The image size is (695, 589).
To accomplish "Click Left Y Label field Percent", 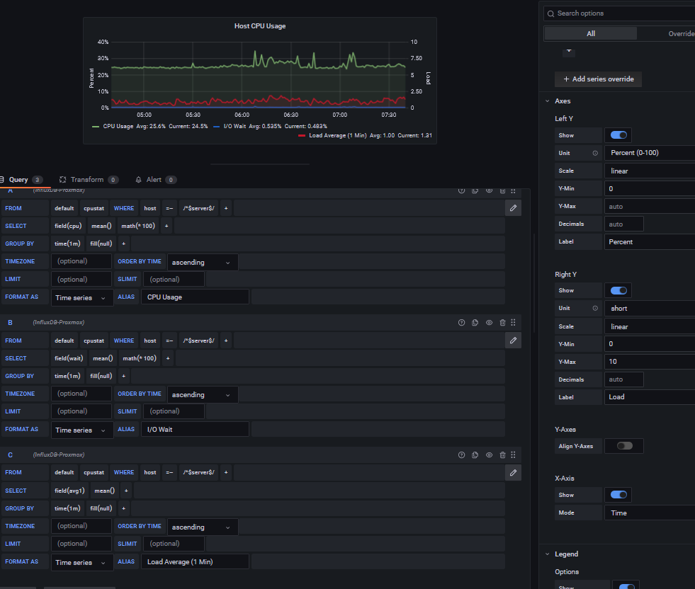I will 650,242.
